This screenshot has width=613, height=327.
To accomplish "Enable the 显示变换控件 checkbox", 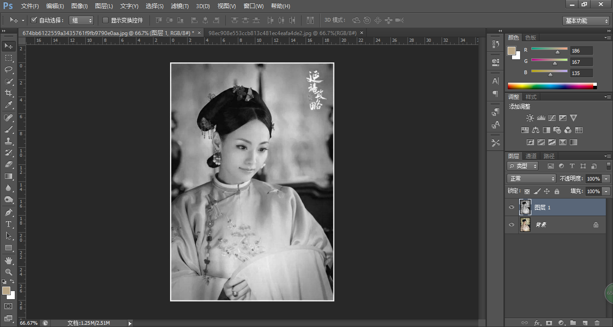I will [105, 20].
